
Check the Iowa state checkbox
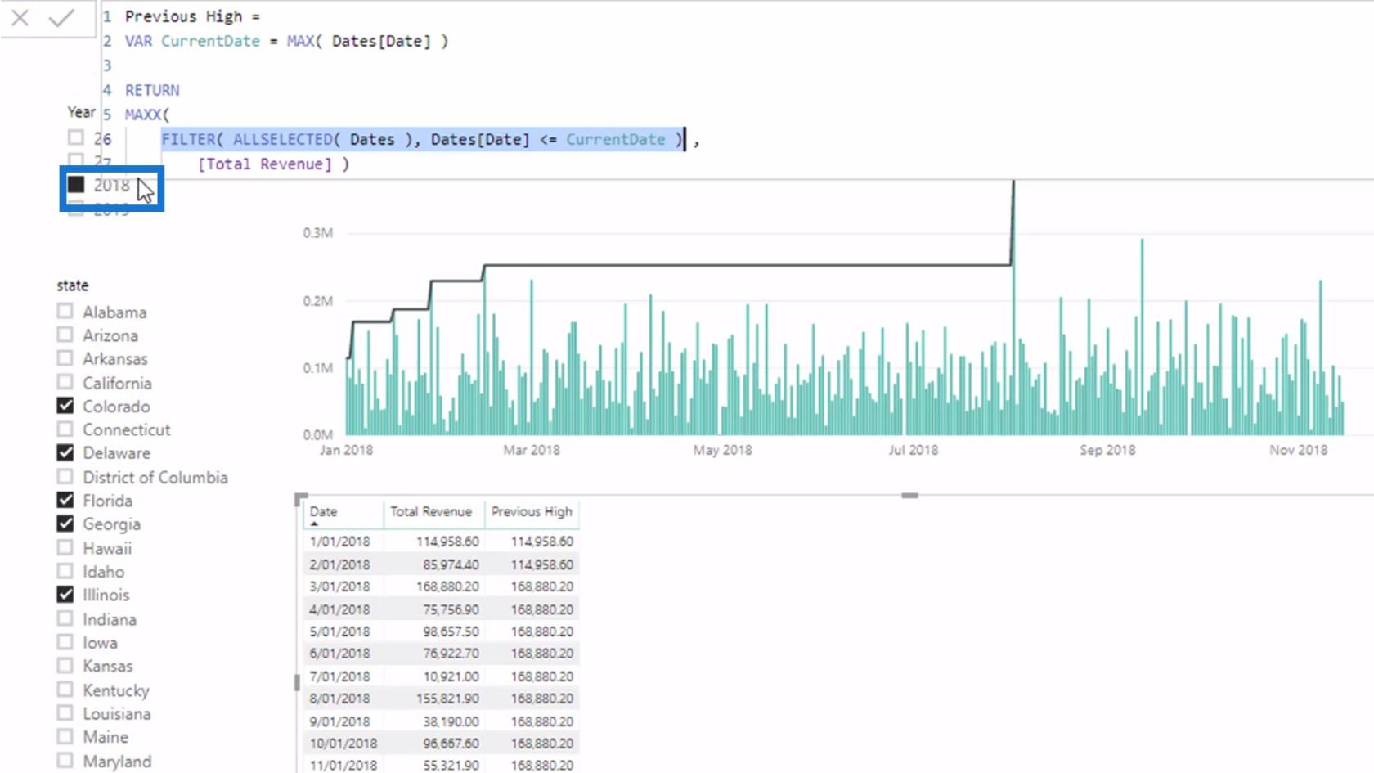click(x=65, y=642)
